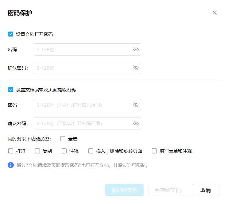
Task: Check 插入、删除和旋转页面 option
Action: tap(91, 151)
